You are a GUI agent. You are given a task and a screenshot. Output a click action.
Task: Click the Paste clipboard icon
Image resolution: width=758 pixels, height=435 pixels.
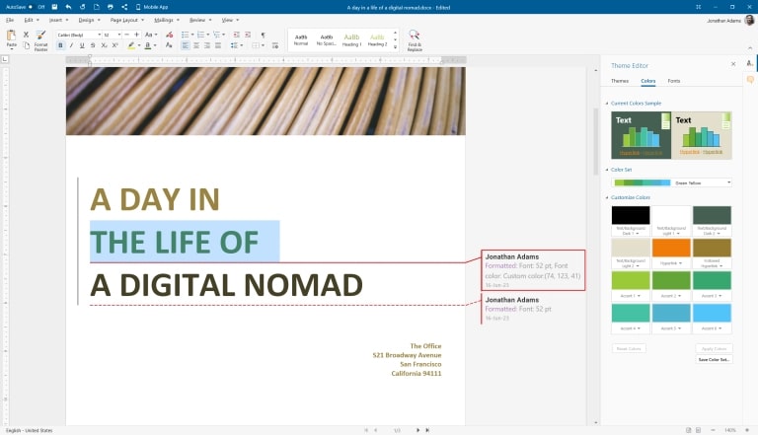pyautogui.click(x=11, y=37)
